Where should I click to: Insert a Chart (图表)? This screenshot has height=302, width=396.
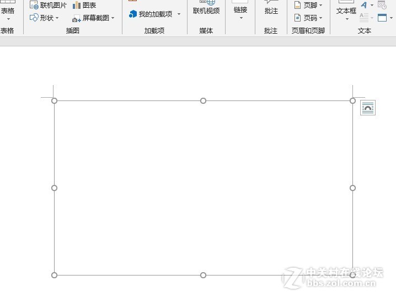[x=84, y=5]
